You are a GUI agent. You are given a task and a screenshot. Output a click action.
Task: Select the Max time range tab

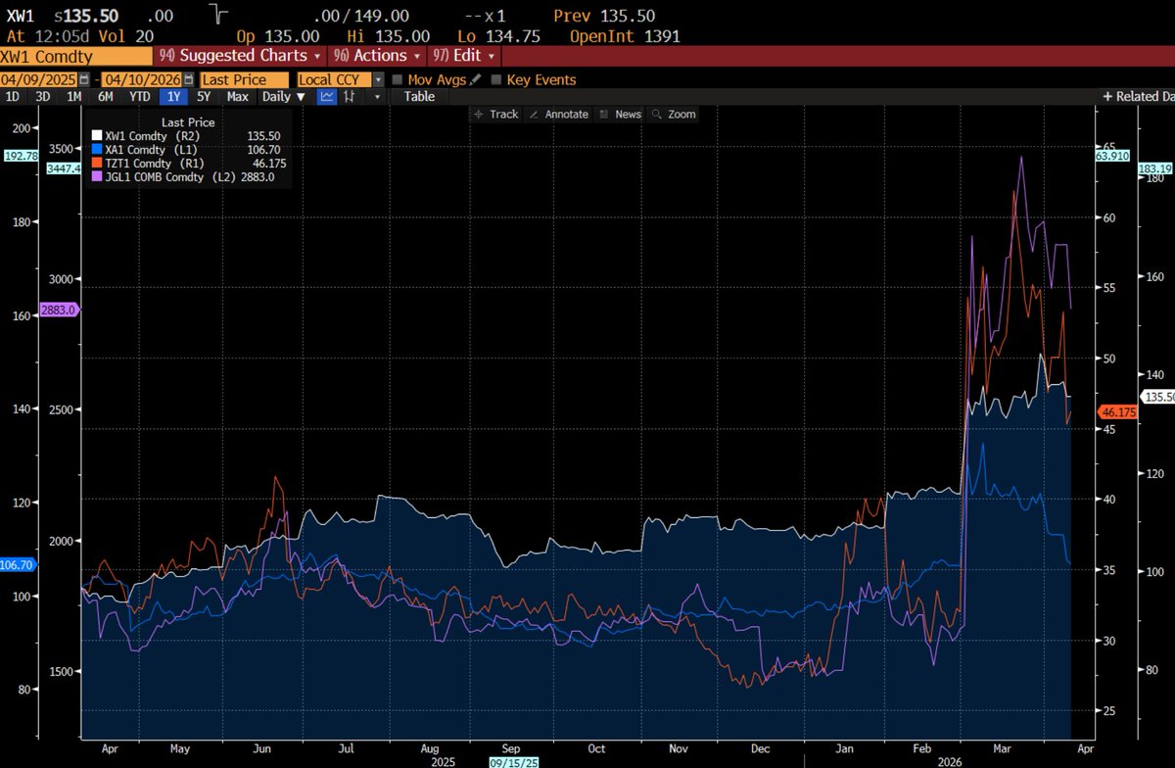pyautogui.click(x=237, y=96)
